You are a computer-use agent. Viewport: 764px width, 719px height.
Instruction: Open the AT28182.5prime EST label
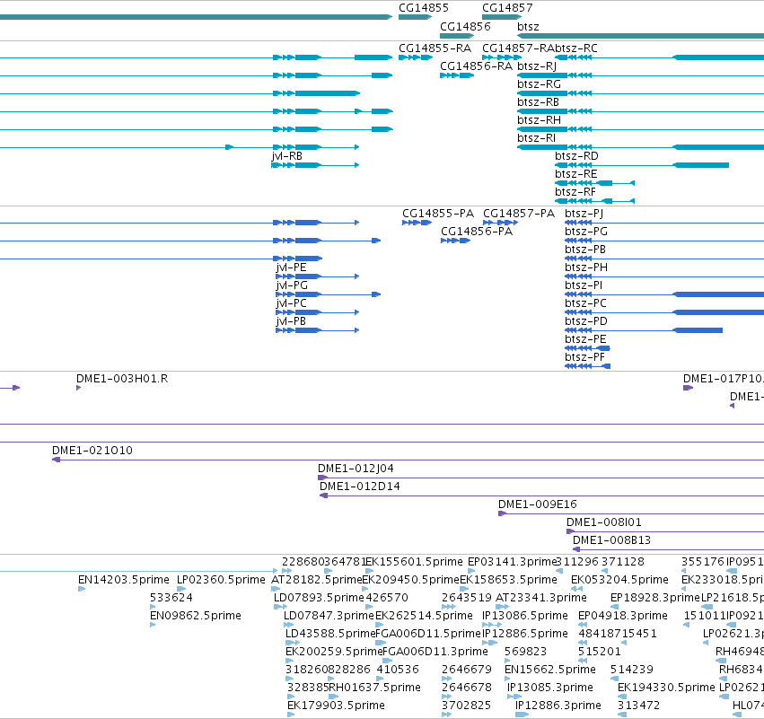[316, 580]
